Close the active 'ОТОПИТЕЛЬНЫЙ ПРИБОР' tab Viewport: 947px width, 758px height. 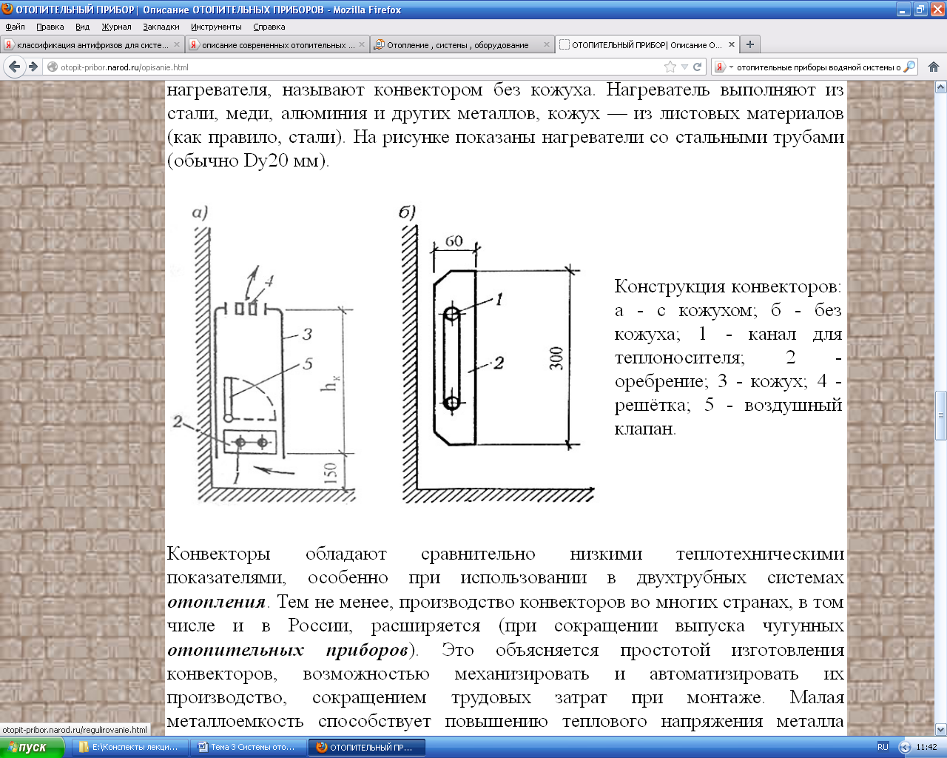click(731, 44)
